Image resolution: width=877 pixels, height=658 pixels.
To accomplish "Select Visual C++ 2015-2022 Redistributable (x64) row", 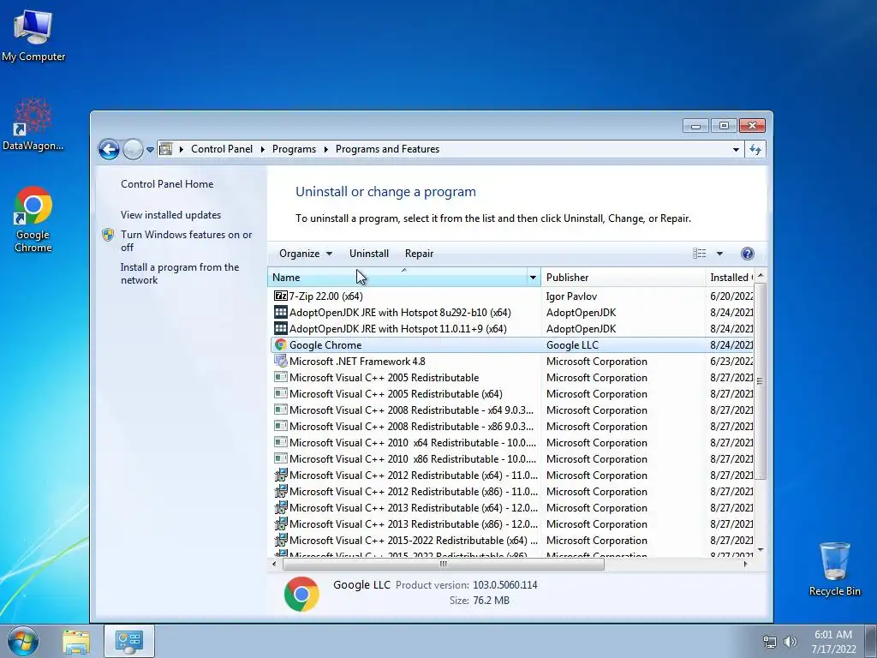I will 512,541.
